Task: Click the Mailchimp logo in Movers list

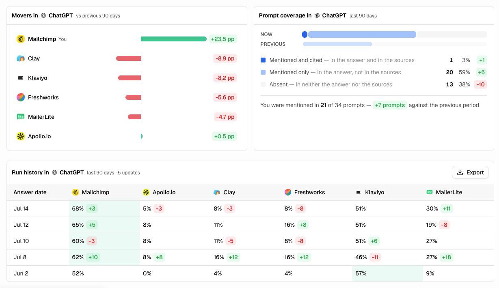Action: point(21,39)
